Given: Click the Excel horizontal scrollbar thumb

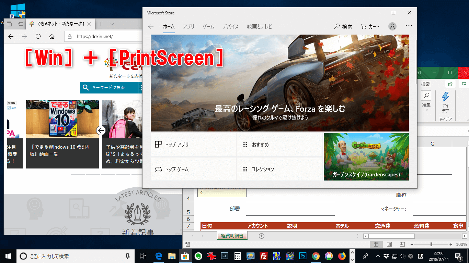Looking at the screenshot, I should (x=391, y=236).
